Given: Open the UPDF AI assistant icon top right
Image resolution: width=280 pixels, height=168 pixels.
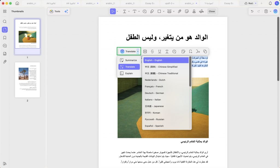Looking at the screenshot, I should click(276, 11).
